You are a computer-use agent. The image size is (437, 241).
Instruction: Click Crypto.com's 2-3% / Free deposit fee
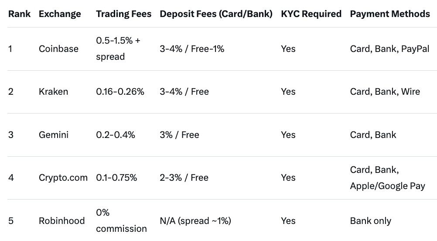[184, 178]
